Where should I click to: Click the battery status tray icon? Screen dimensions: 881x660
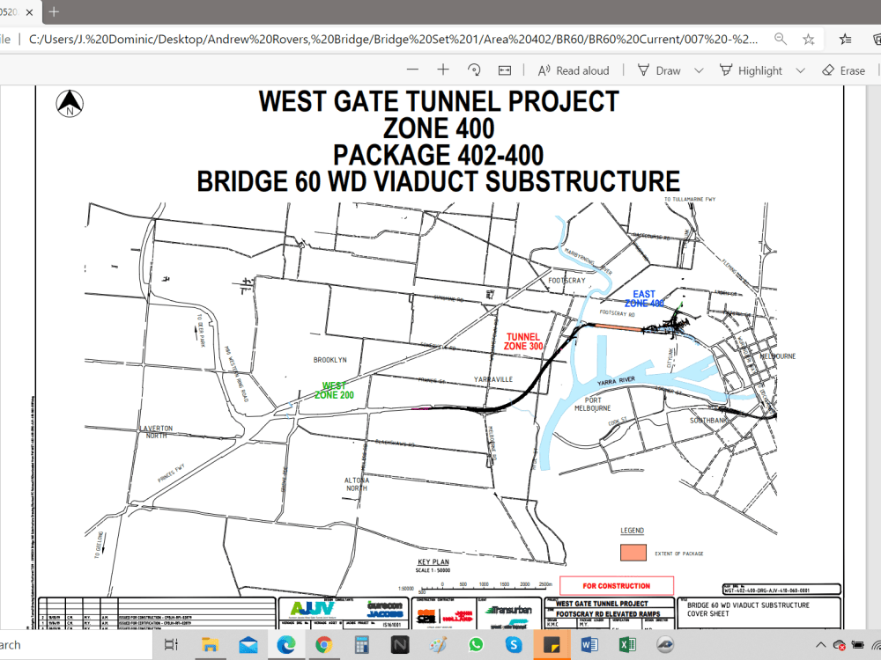(x=857, y=645)
